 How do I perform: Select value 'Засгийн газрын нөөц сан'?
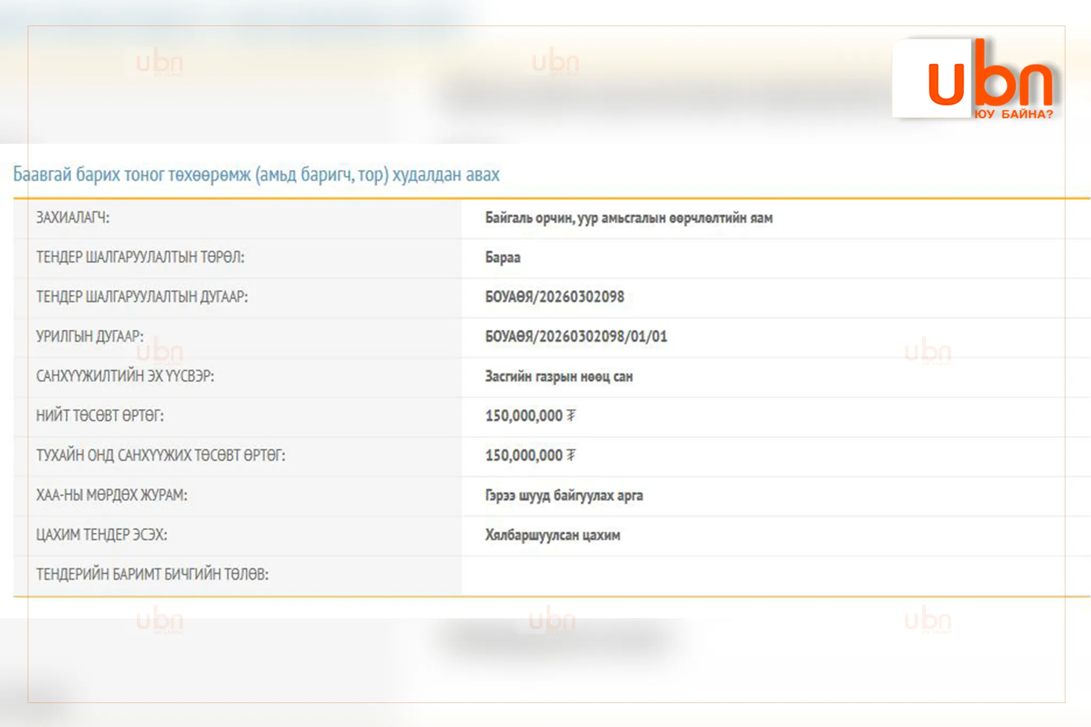coord(559,377)
